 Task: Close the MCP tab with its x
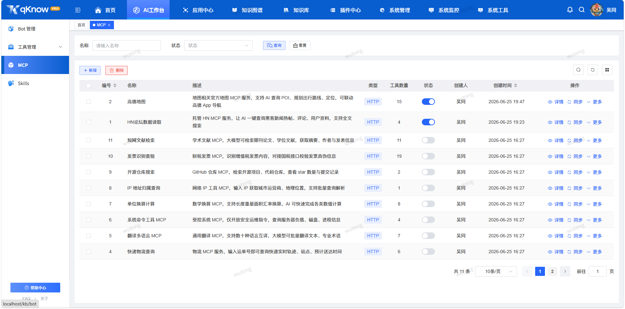click(109, 25)
